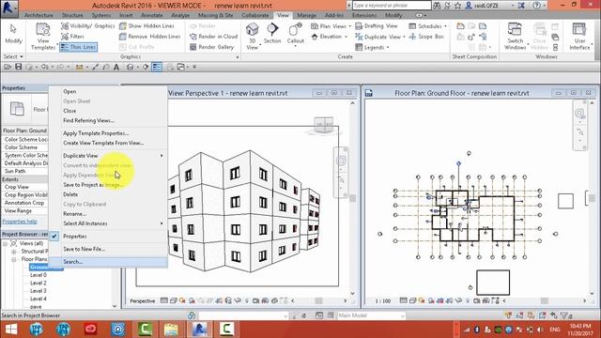Switch to the Collaborate tab
601x338 pixels.
tap(254, 15)
